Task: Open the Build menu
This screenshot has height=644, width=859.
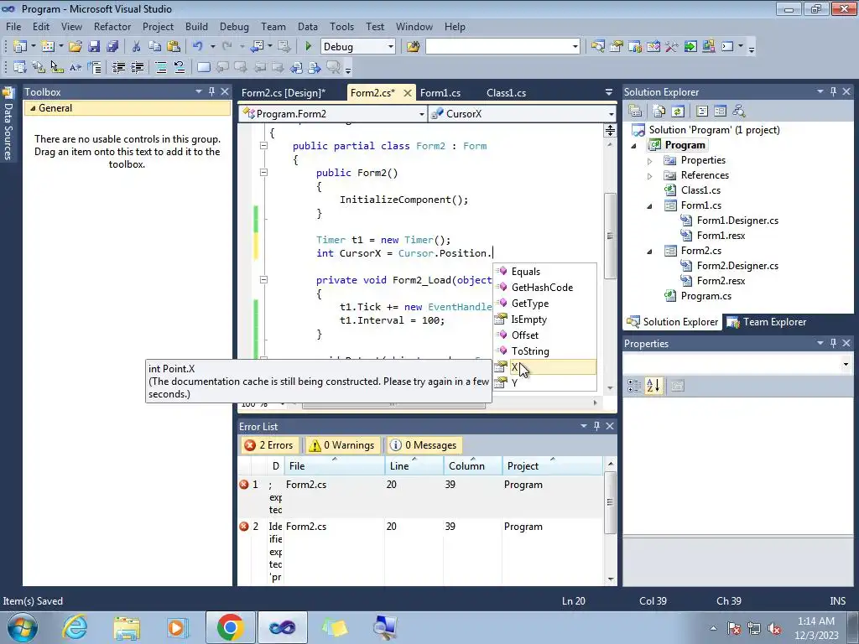Action: coord(196,26)
